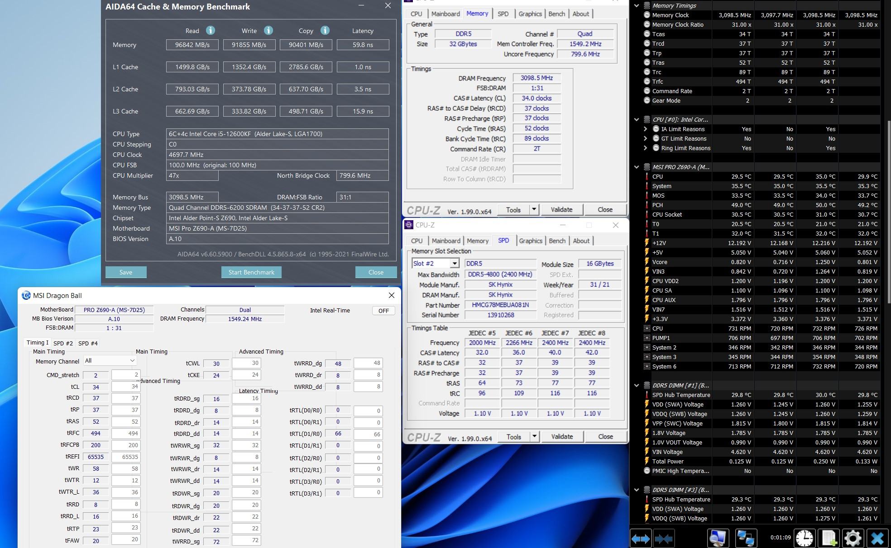Open HWiNFO settings gear icon

pos(853,539)
